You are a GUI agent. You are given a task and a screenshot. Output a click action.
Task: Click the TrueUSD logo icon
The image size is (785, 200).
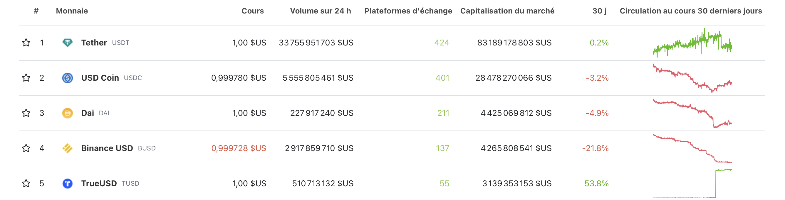67,184
